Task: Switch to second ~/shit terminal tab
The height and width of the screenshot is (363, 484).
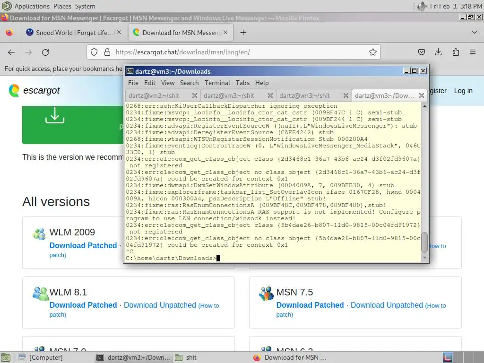Action: pyautogui.click(x=238, y=95)
